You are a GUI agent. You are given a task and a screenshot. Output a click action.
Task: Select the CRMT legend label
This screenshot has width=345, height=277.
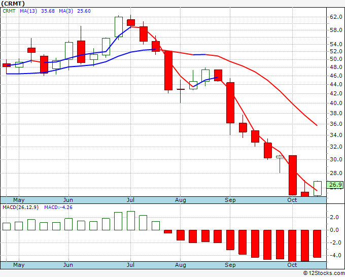click(x=9, y=11)
